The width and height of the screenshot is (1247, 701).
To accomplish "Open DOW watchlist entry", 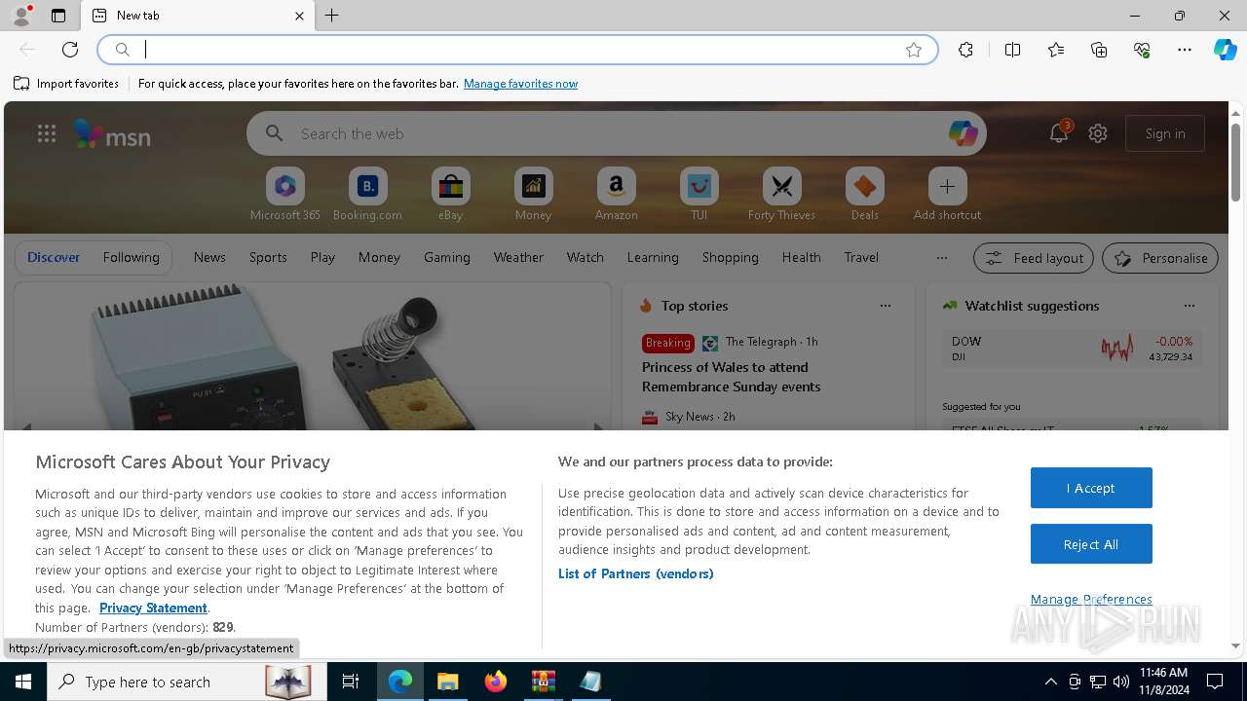I will tap(1072, 349).
